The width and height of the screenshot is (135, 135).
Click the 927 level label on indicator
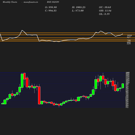pos(129,37)
